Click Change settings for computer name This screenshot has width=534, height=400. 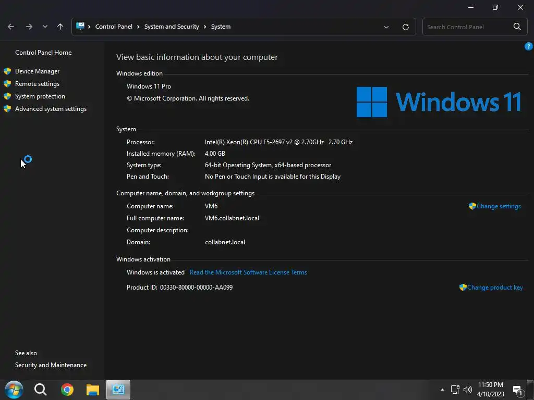[499, 206]
